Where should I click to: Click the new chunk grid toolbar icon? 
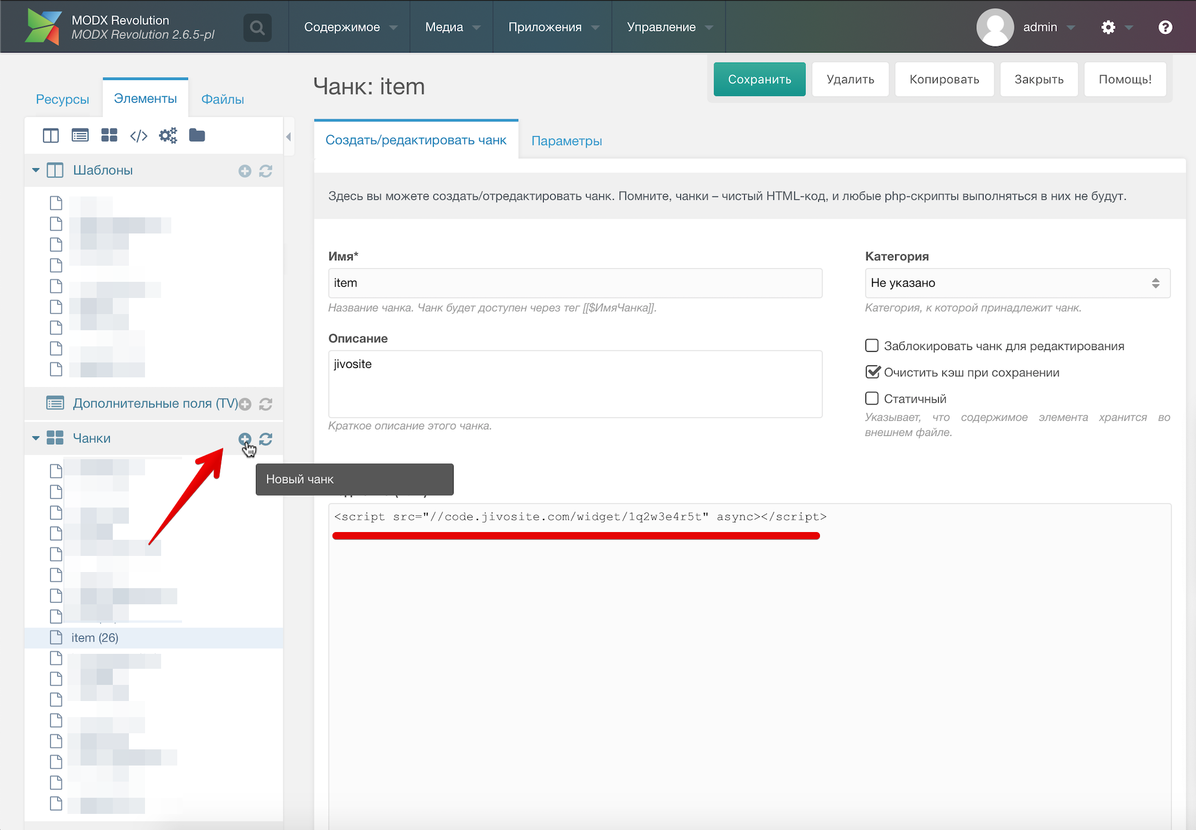[109, 136]
